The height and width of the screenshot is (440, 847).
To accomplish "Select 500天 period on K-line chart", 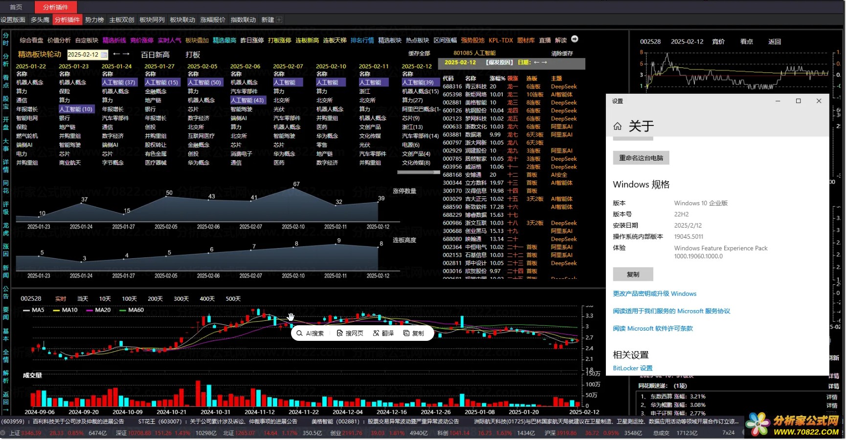I will click(x=233, y=299).
